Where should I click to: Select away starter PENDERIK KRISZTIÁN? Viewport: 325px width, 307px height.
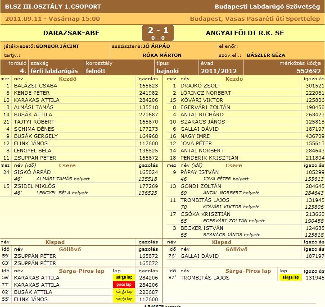click(x=209, y=158)
